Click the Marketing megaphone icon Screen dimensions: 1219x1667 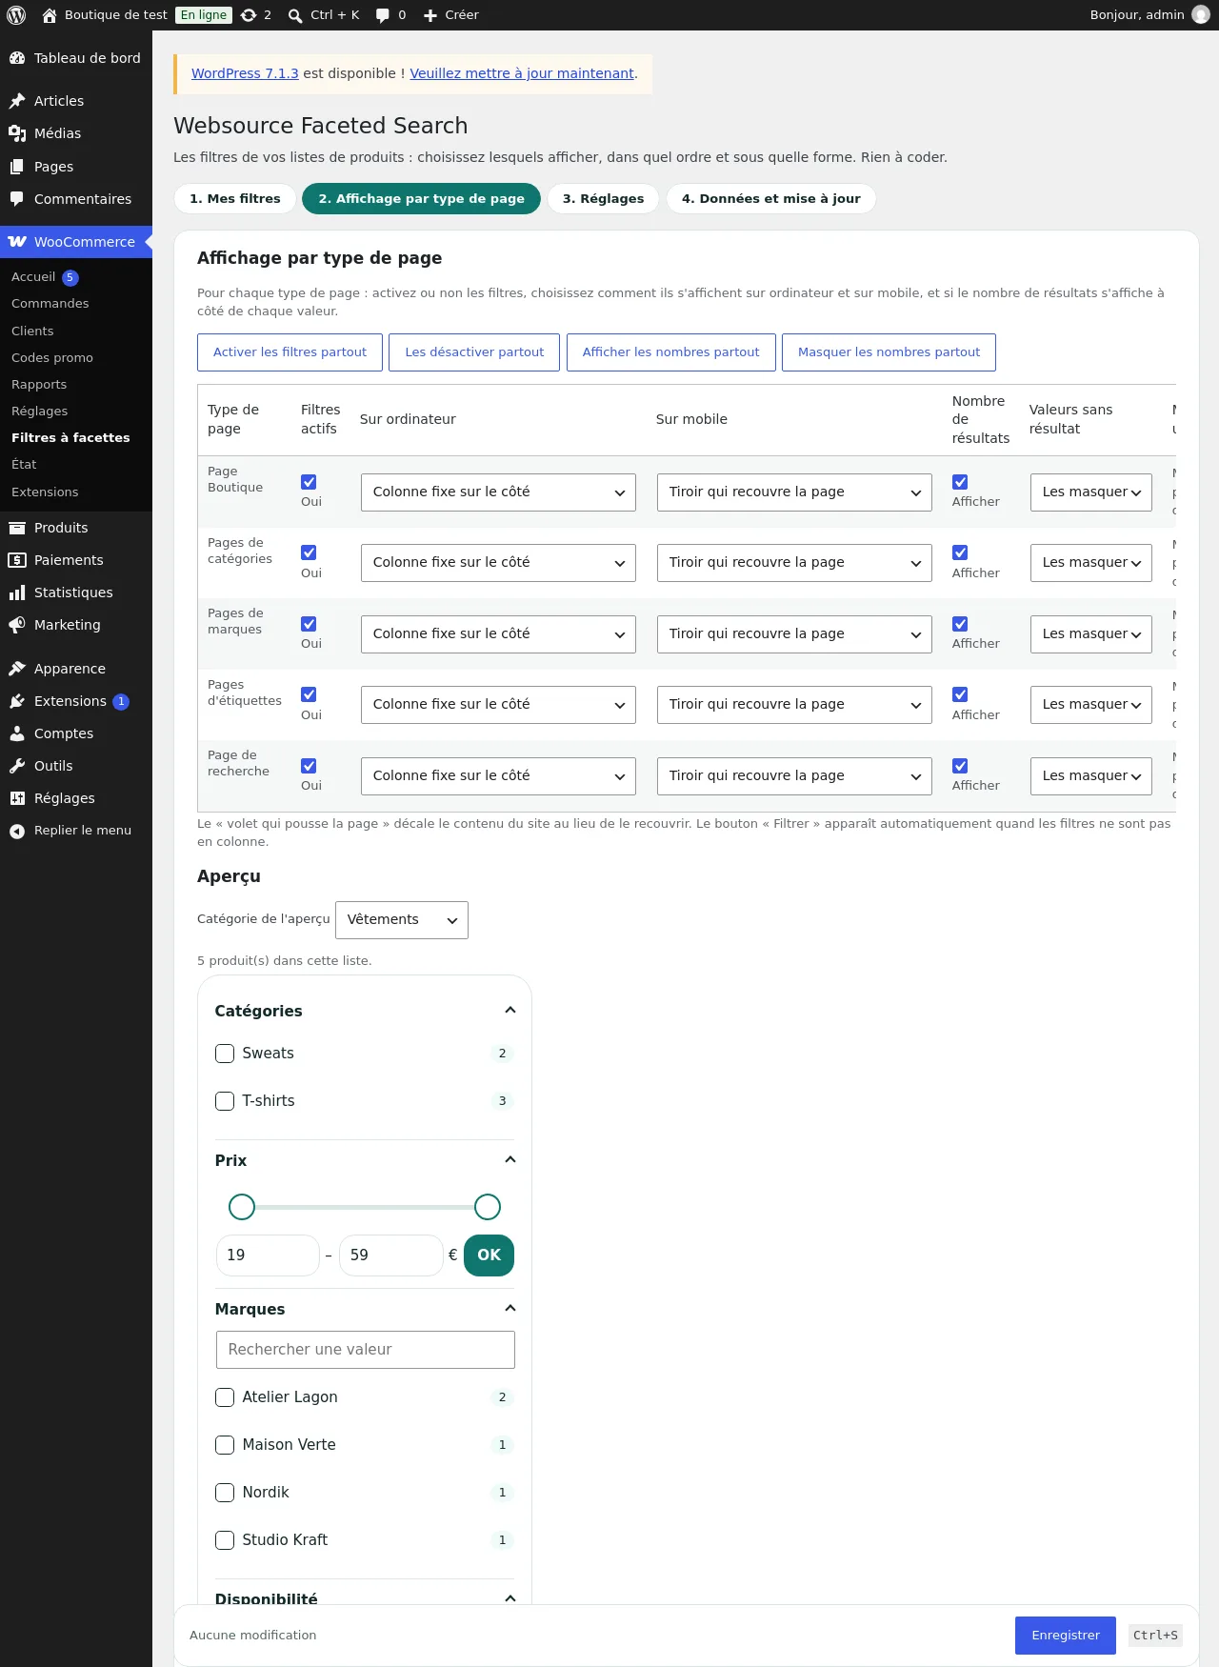17,625
